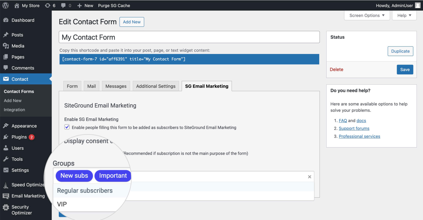Click the Media icon in sidebar
The width and height of the screenshot is (423, 220).
coord(6,46)
